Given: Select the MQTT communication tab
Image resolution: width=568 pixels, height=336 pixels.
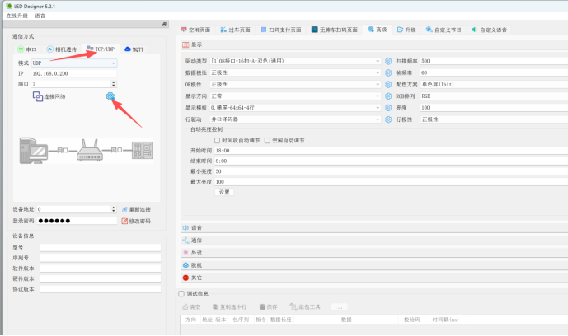Looking at the screenshot, I should 134,49.
